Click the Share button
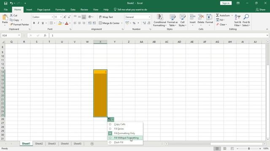This screenshot has height=151, width=270. tap(261, 10)
